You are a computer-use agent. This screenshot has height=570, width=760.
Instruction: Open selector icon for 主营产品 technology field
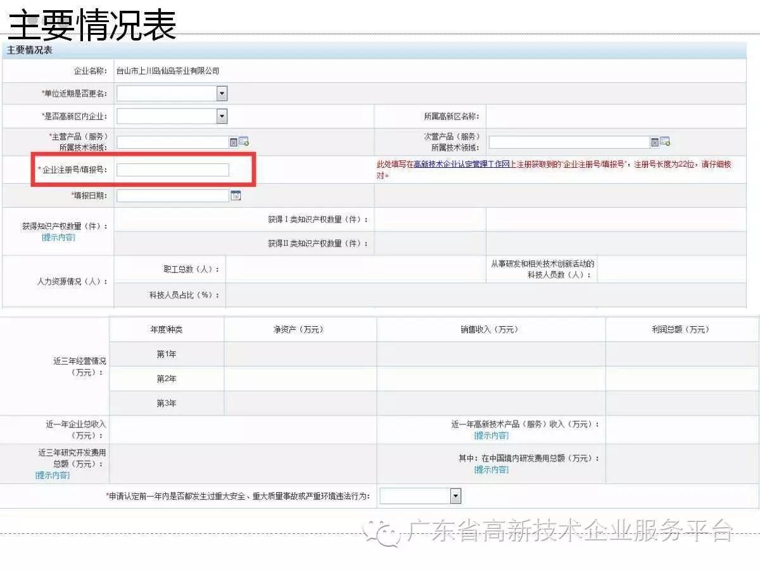(x=244, y=142)
